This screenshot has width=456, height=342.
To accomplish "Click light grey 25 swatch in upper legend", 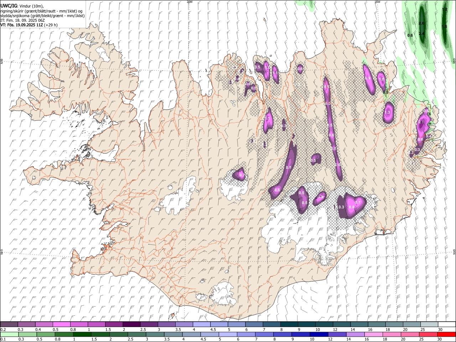I will tap(429, 325).
